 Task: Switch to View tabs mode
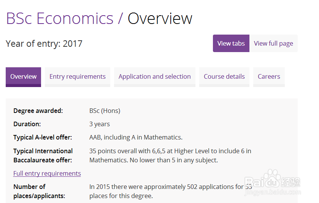[231, 43]
